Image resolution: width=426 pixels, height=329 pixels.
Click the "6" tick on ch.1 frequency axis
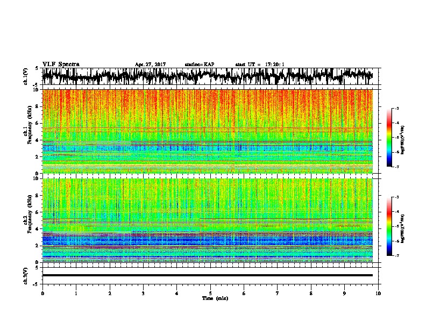point(37,124)
